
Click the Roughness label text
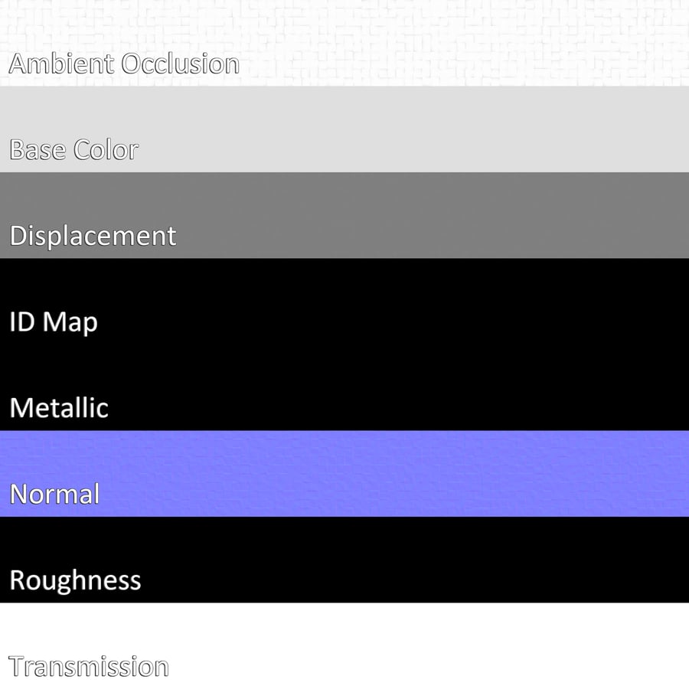tap(75, 580)
